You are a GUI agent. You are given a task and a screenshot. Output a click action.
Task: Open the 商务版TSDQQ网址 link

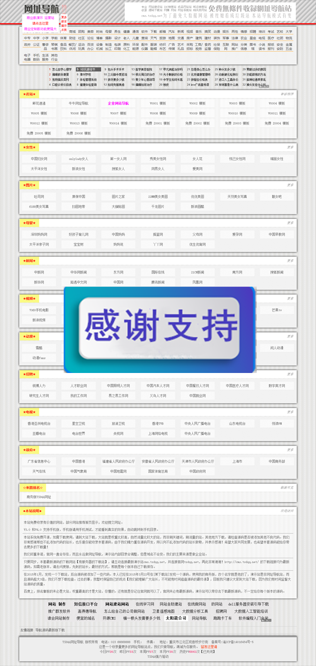39,497
